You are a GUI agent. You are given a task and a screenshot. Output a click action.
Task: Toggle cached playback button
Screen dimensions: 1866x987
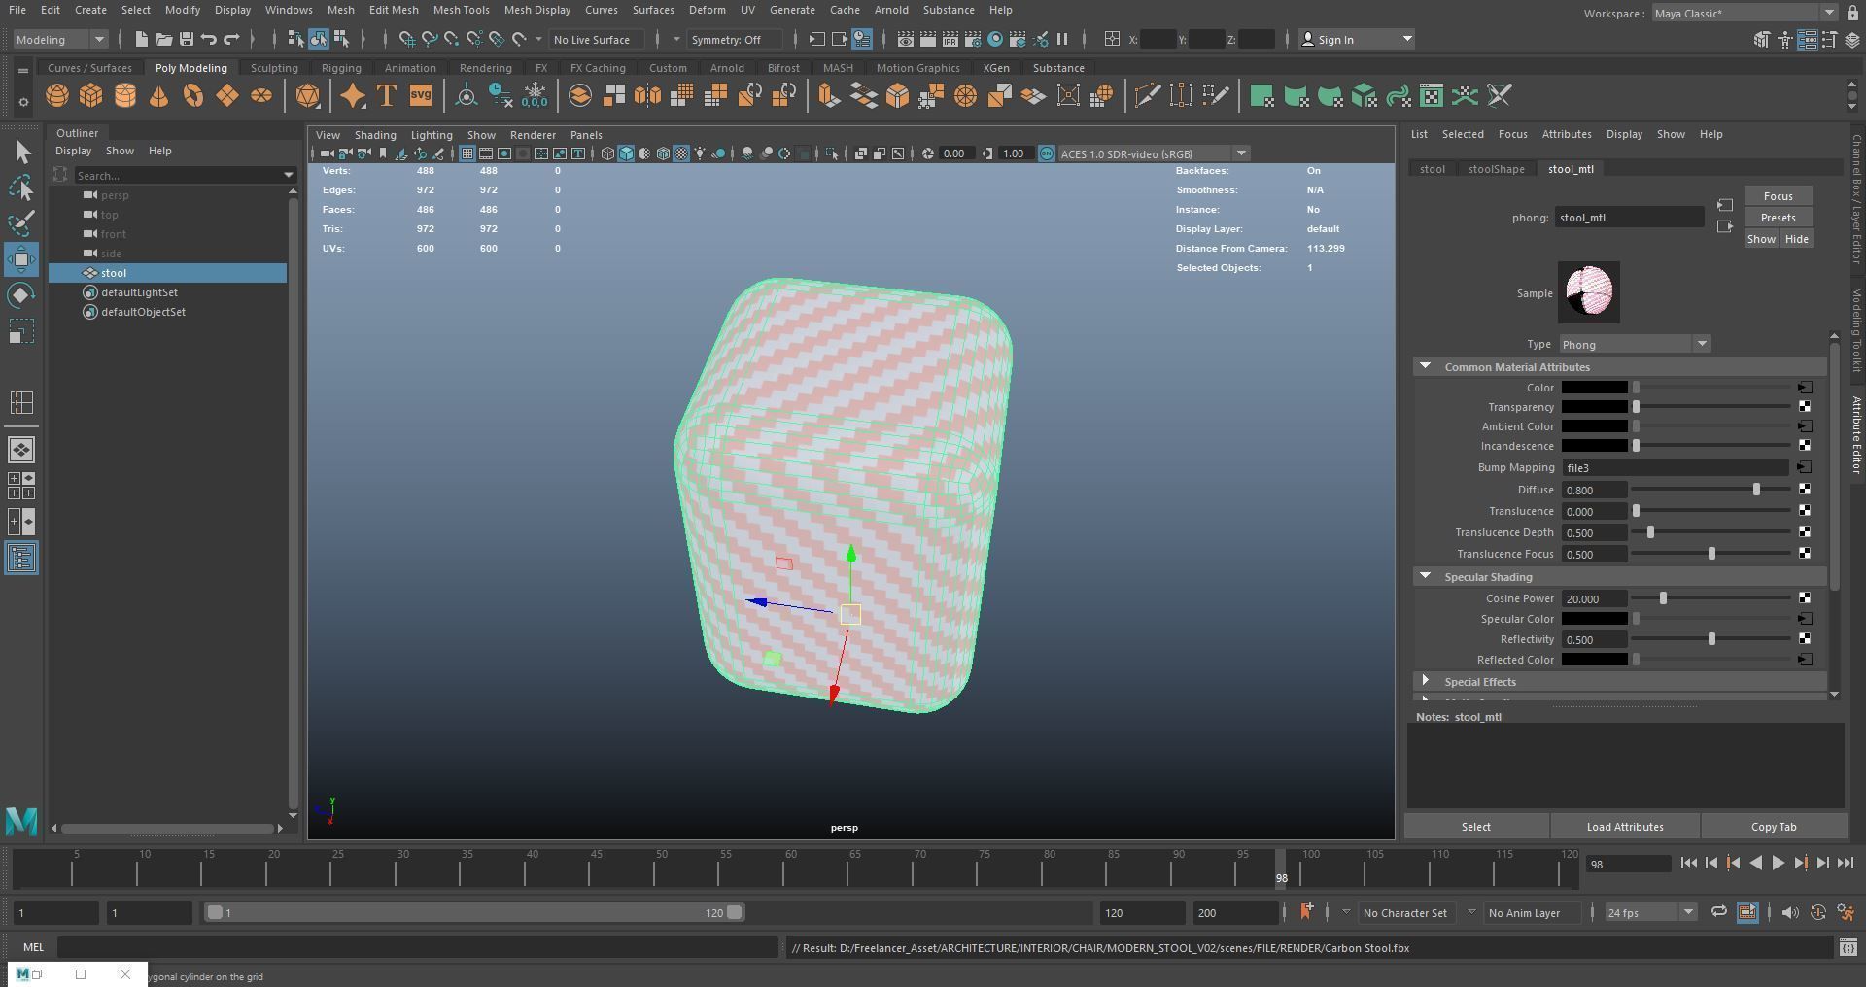pyautogui.click(x=1747, y=912)
